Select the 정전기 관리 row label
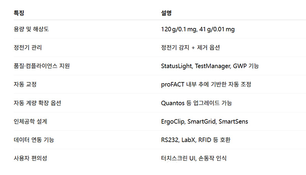The width and height of the screenshot is (306, 175). point(28,48)
